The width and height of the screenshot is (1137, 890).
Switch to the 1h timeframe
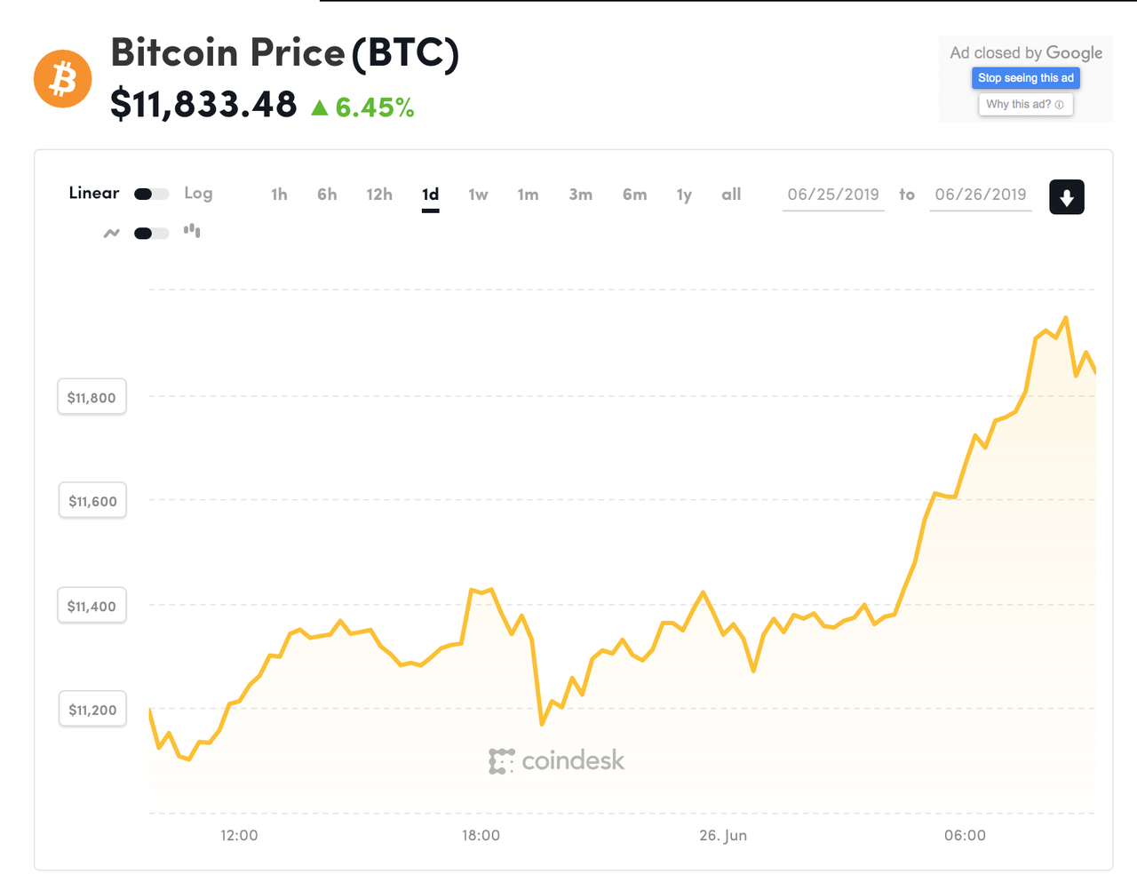[x=279, y=194]
